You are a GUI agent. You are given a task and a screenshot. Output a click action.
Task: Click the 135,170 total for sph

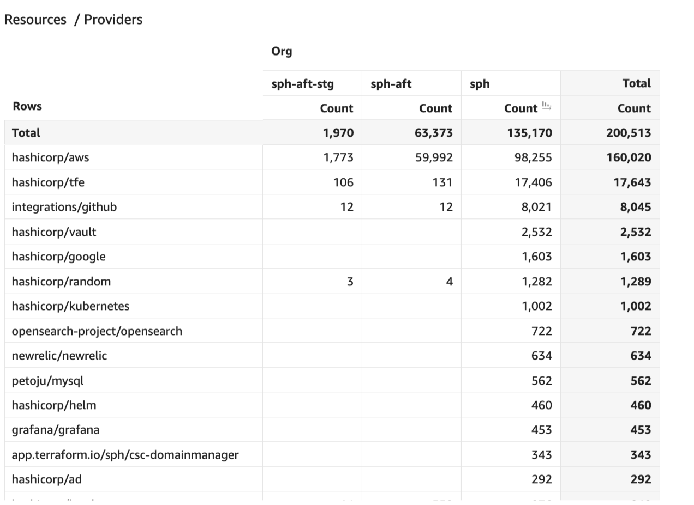point(529,133)
